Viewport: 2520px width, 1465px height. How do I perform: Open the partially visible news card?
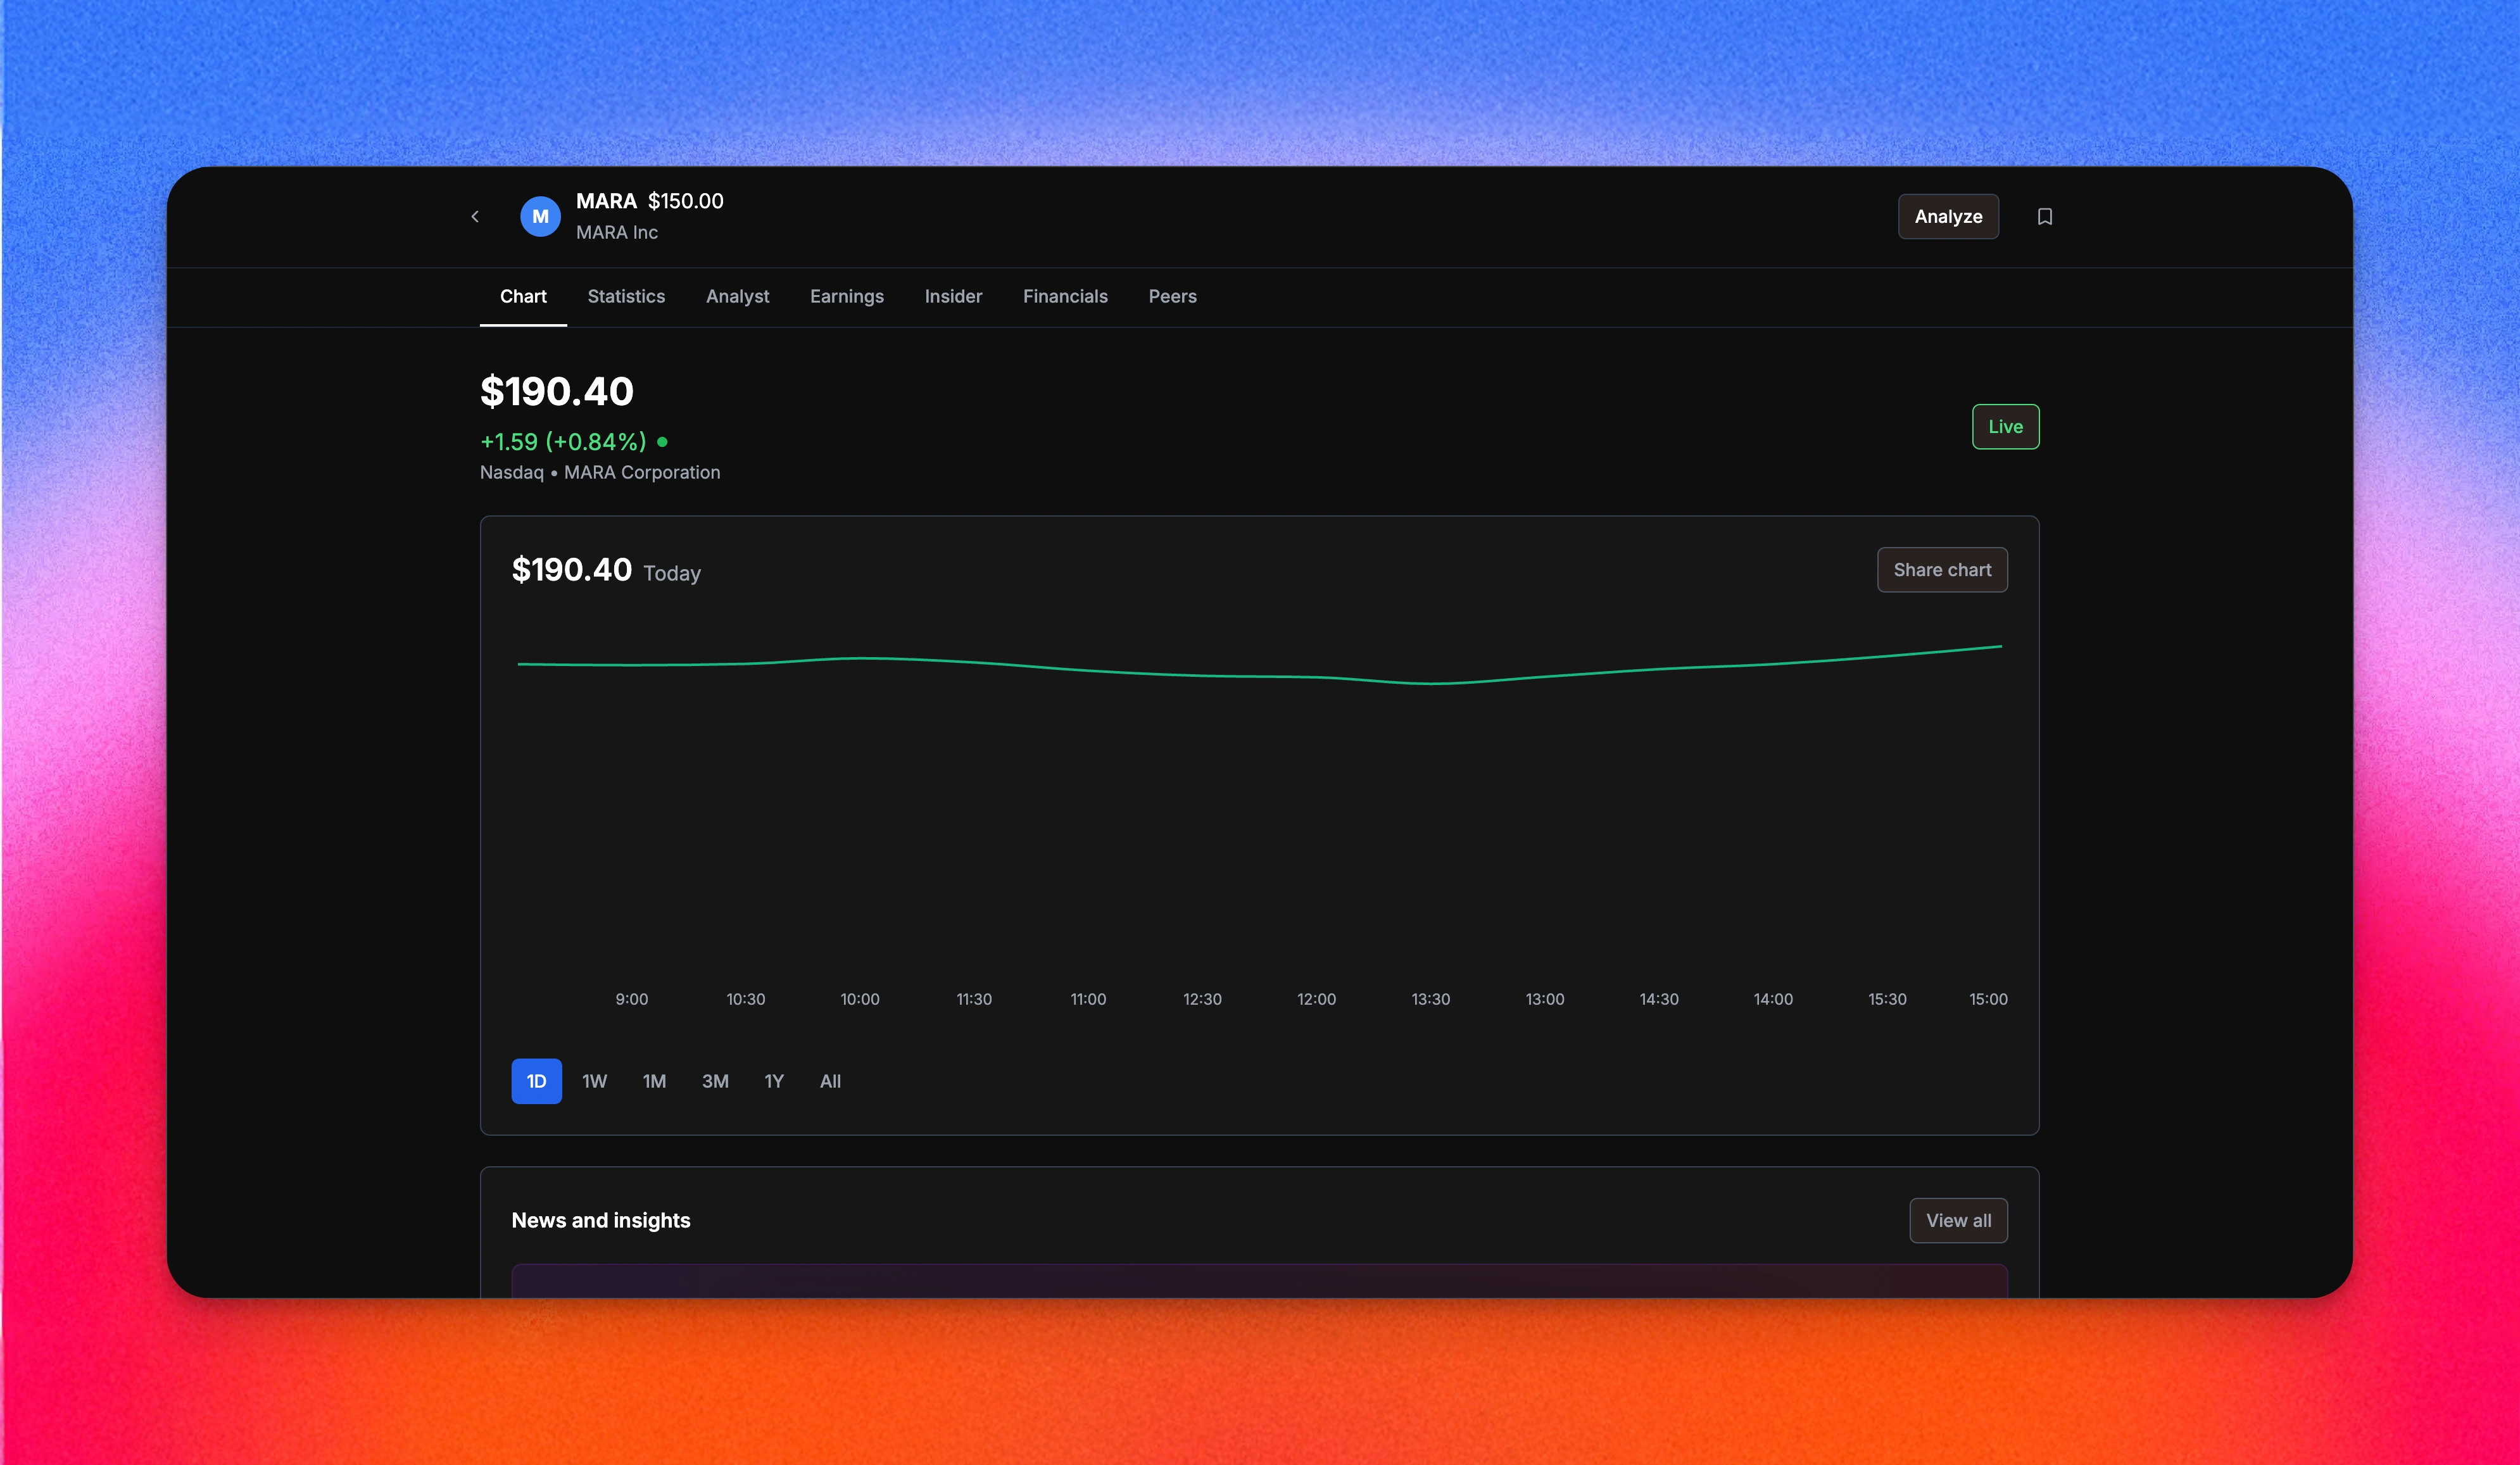click(x=1259, y=1281)
